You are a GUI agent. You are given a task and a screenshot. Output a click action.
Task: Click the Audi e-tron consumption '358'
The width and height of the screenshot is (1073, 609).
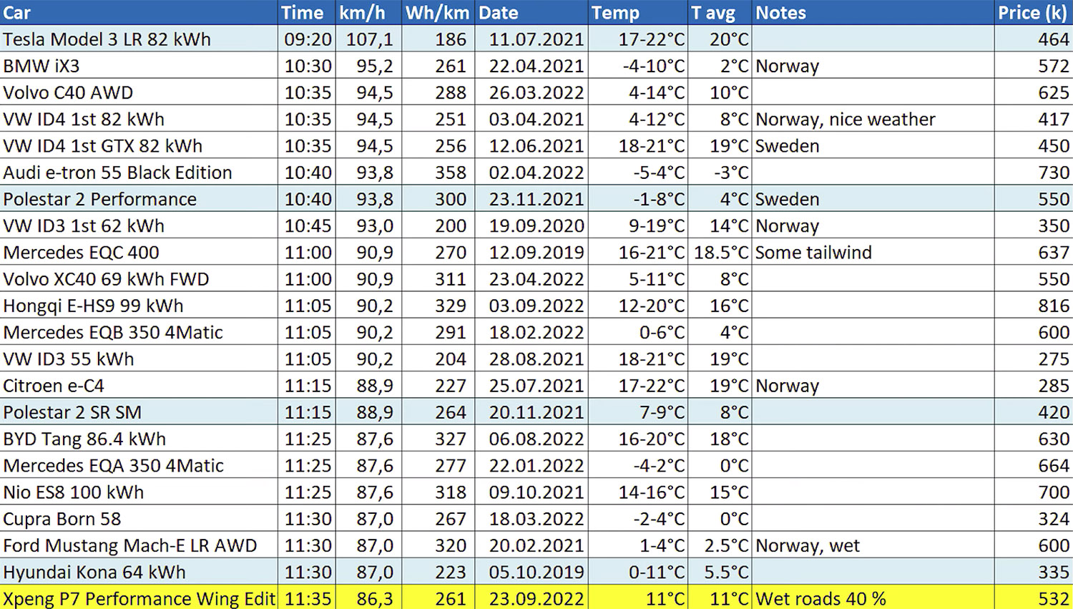[438, 172]
